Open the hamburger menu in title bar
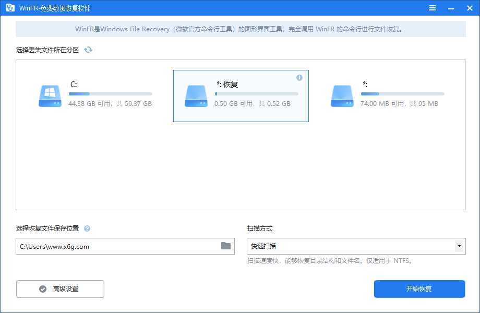Image resolution: width=480 pixels, height=313 pixels. [x=433, y=8]
